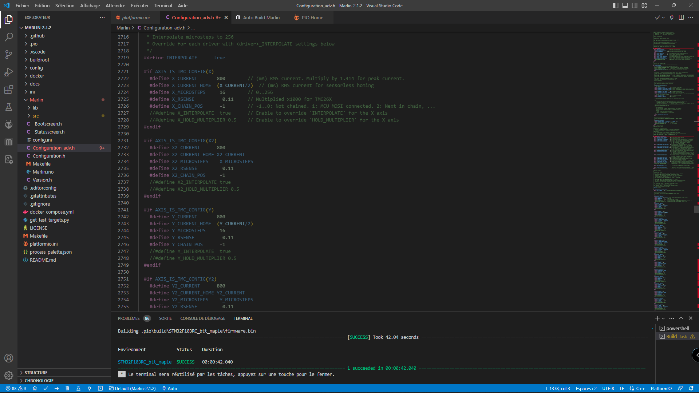Click Default (Marlin-2.1.2) environment switcher
Image resolution: width=699 pixels, height=393 pixels.
(x=132, y=389)
